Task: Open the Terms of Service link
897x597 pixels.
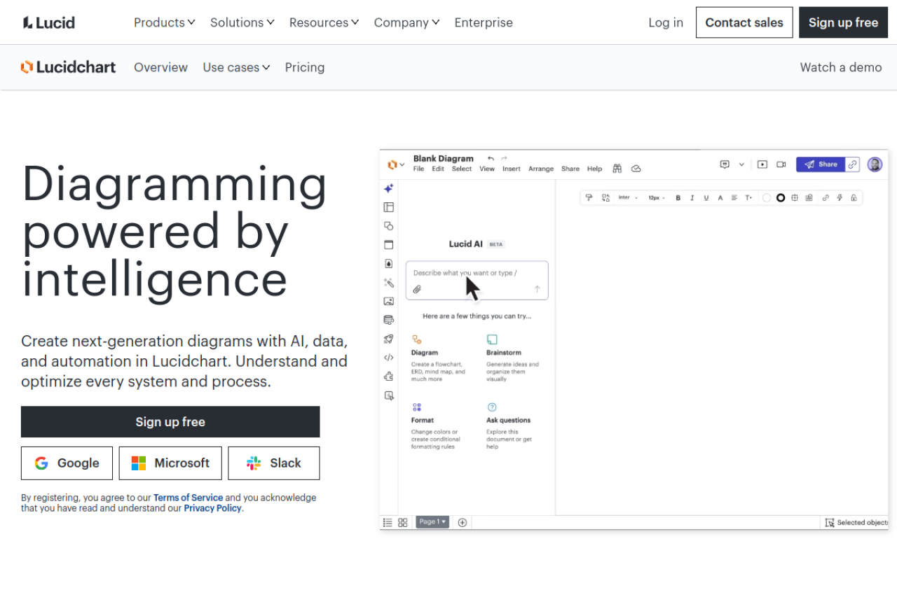Action: coord(188,498)
